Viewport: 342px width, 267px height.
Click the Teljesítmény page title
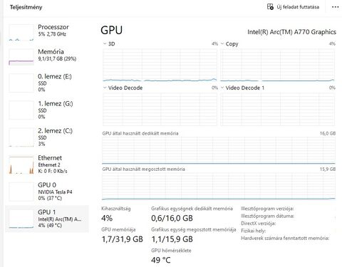pos(26,7)
